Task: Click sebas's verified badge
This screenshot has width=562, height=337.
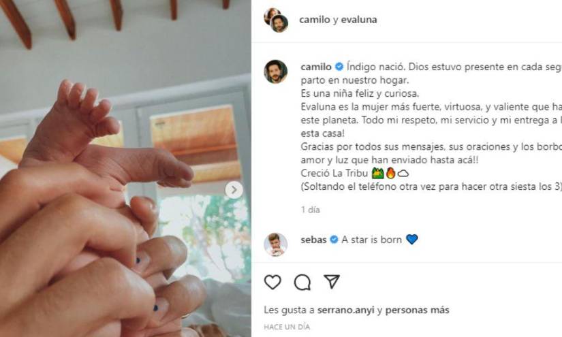Action: tap(334, 240)
